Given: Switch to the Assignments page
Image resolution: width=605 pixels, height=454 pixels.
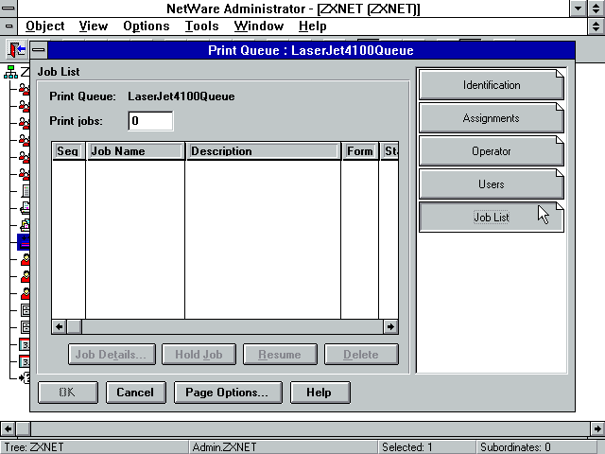Looking at the screenshot, I should (492, 117).
